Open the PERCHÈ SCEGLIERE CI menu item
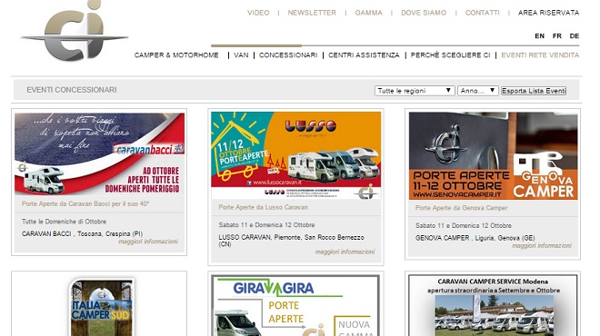The image size is (600, 336). pyautogui.click(x=450, y=55)
